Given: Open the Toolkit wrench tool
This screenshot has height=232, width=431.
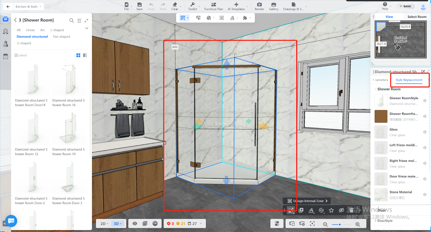Looking at the screenshot, I should [x=192, y=5].
